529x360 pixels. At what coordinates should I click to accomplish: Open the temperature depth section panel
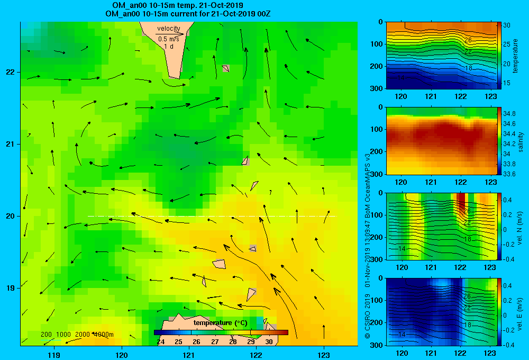coord(441,56)
